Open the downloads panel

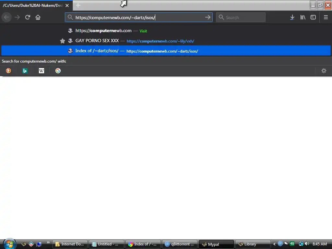tap(292, 18)
